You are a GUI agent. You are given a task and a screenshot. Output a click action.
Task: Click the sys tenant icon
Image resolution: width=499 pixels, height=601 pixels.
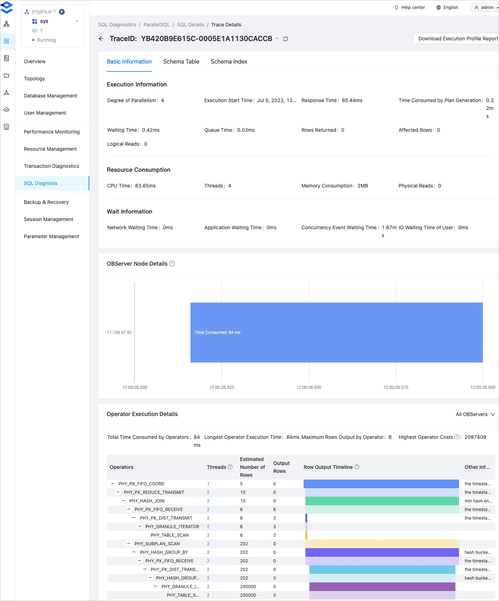(x=35, y=21)
